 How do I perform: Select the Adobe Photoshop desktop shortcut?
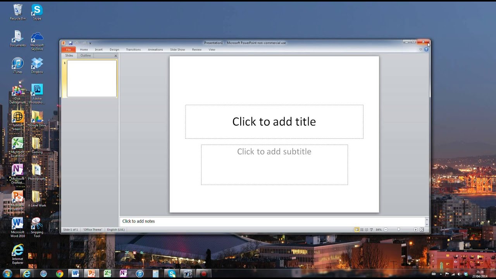point(37,94)
